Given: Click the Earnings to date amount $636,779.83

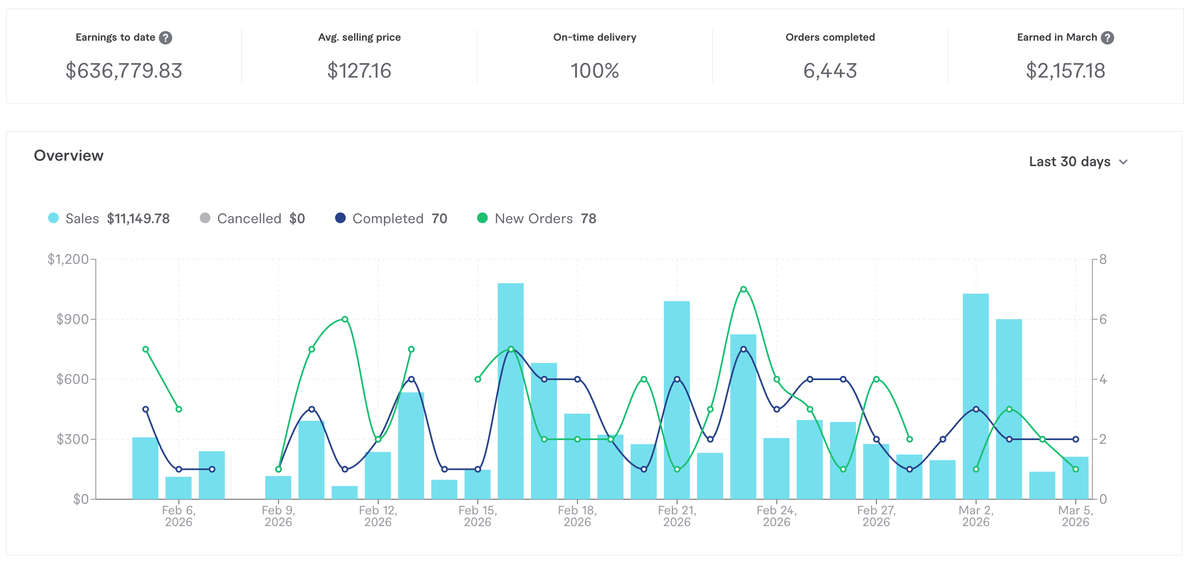Looking at the screenshot, I should coord(124,71).
